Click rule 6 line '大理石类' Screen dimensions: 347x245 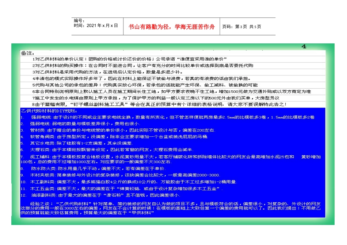pos(107,150)
